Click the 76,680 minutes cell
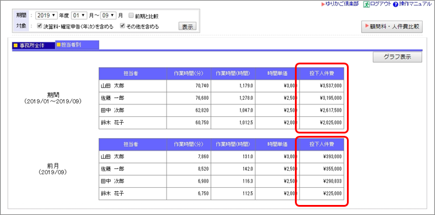 [x=189, y=98]
